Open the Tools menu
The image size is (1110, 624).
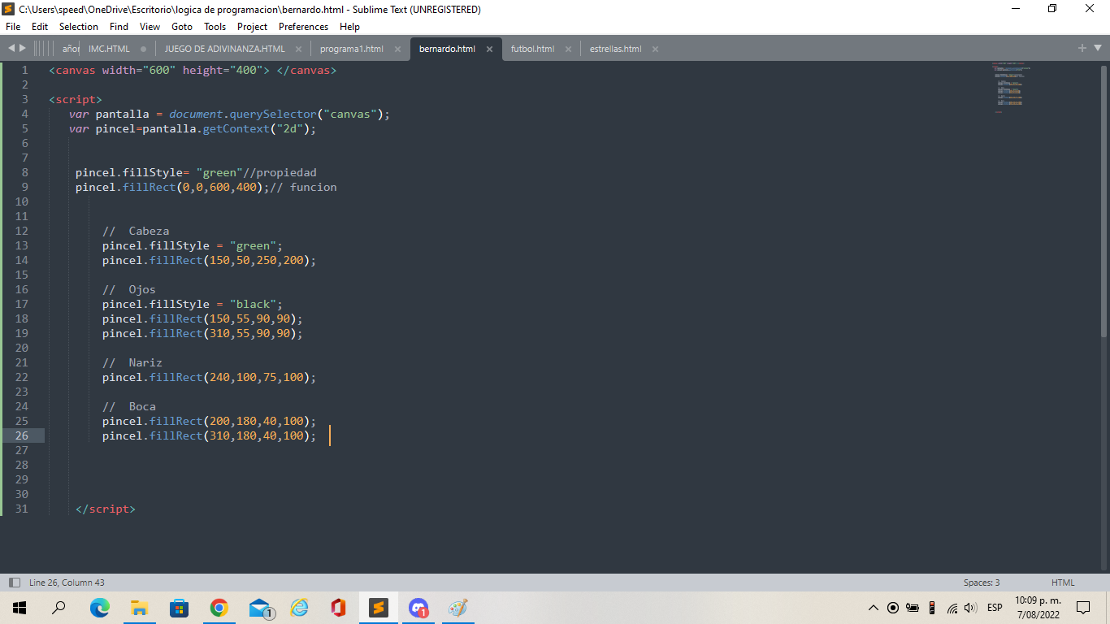(215, 27)
